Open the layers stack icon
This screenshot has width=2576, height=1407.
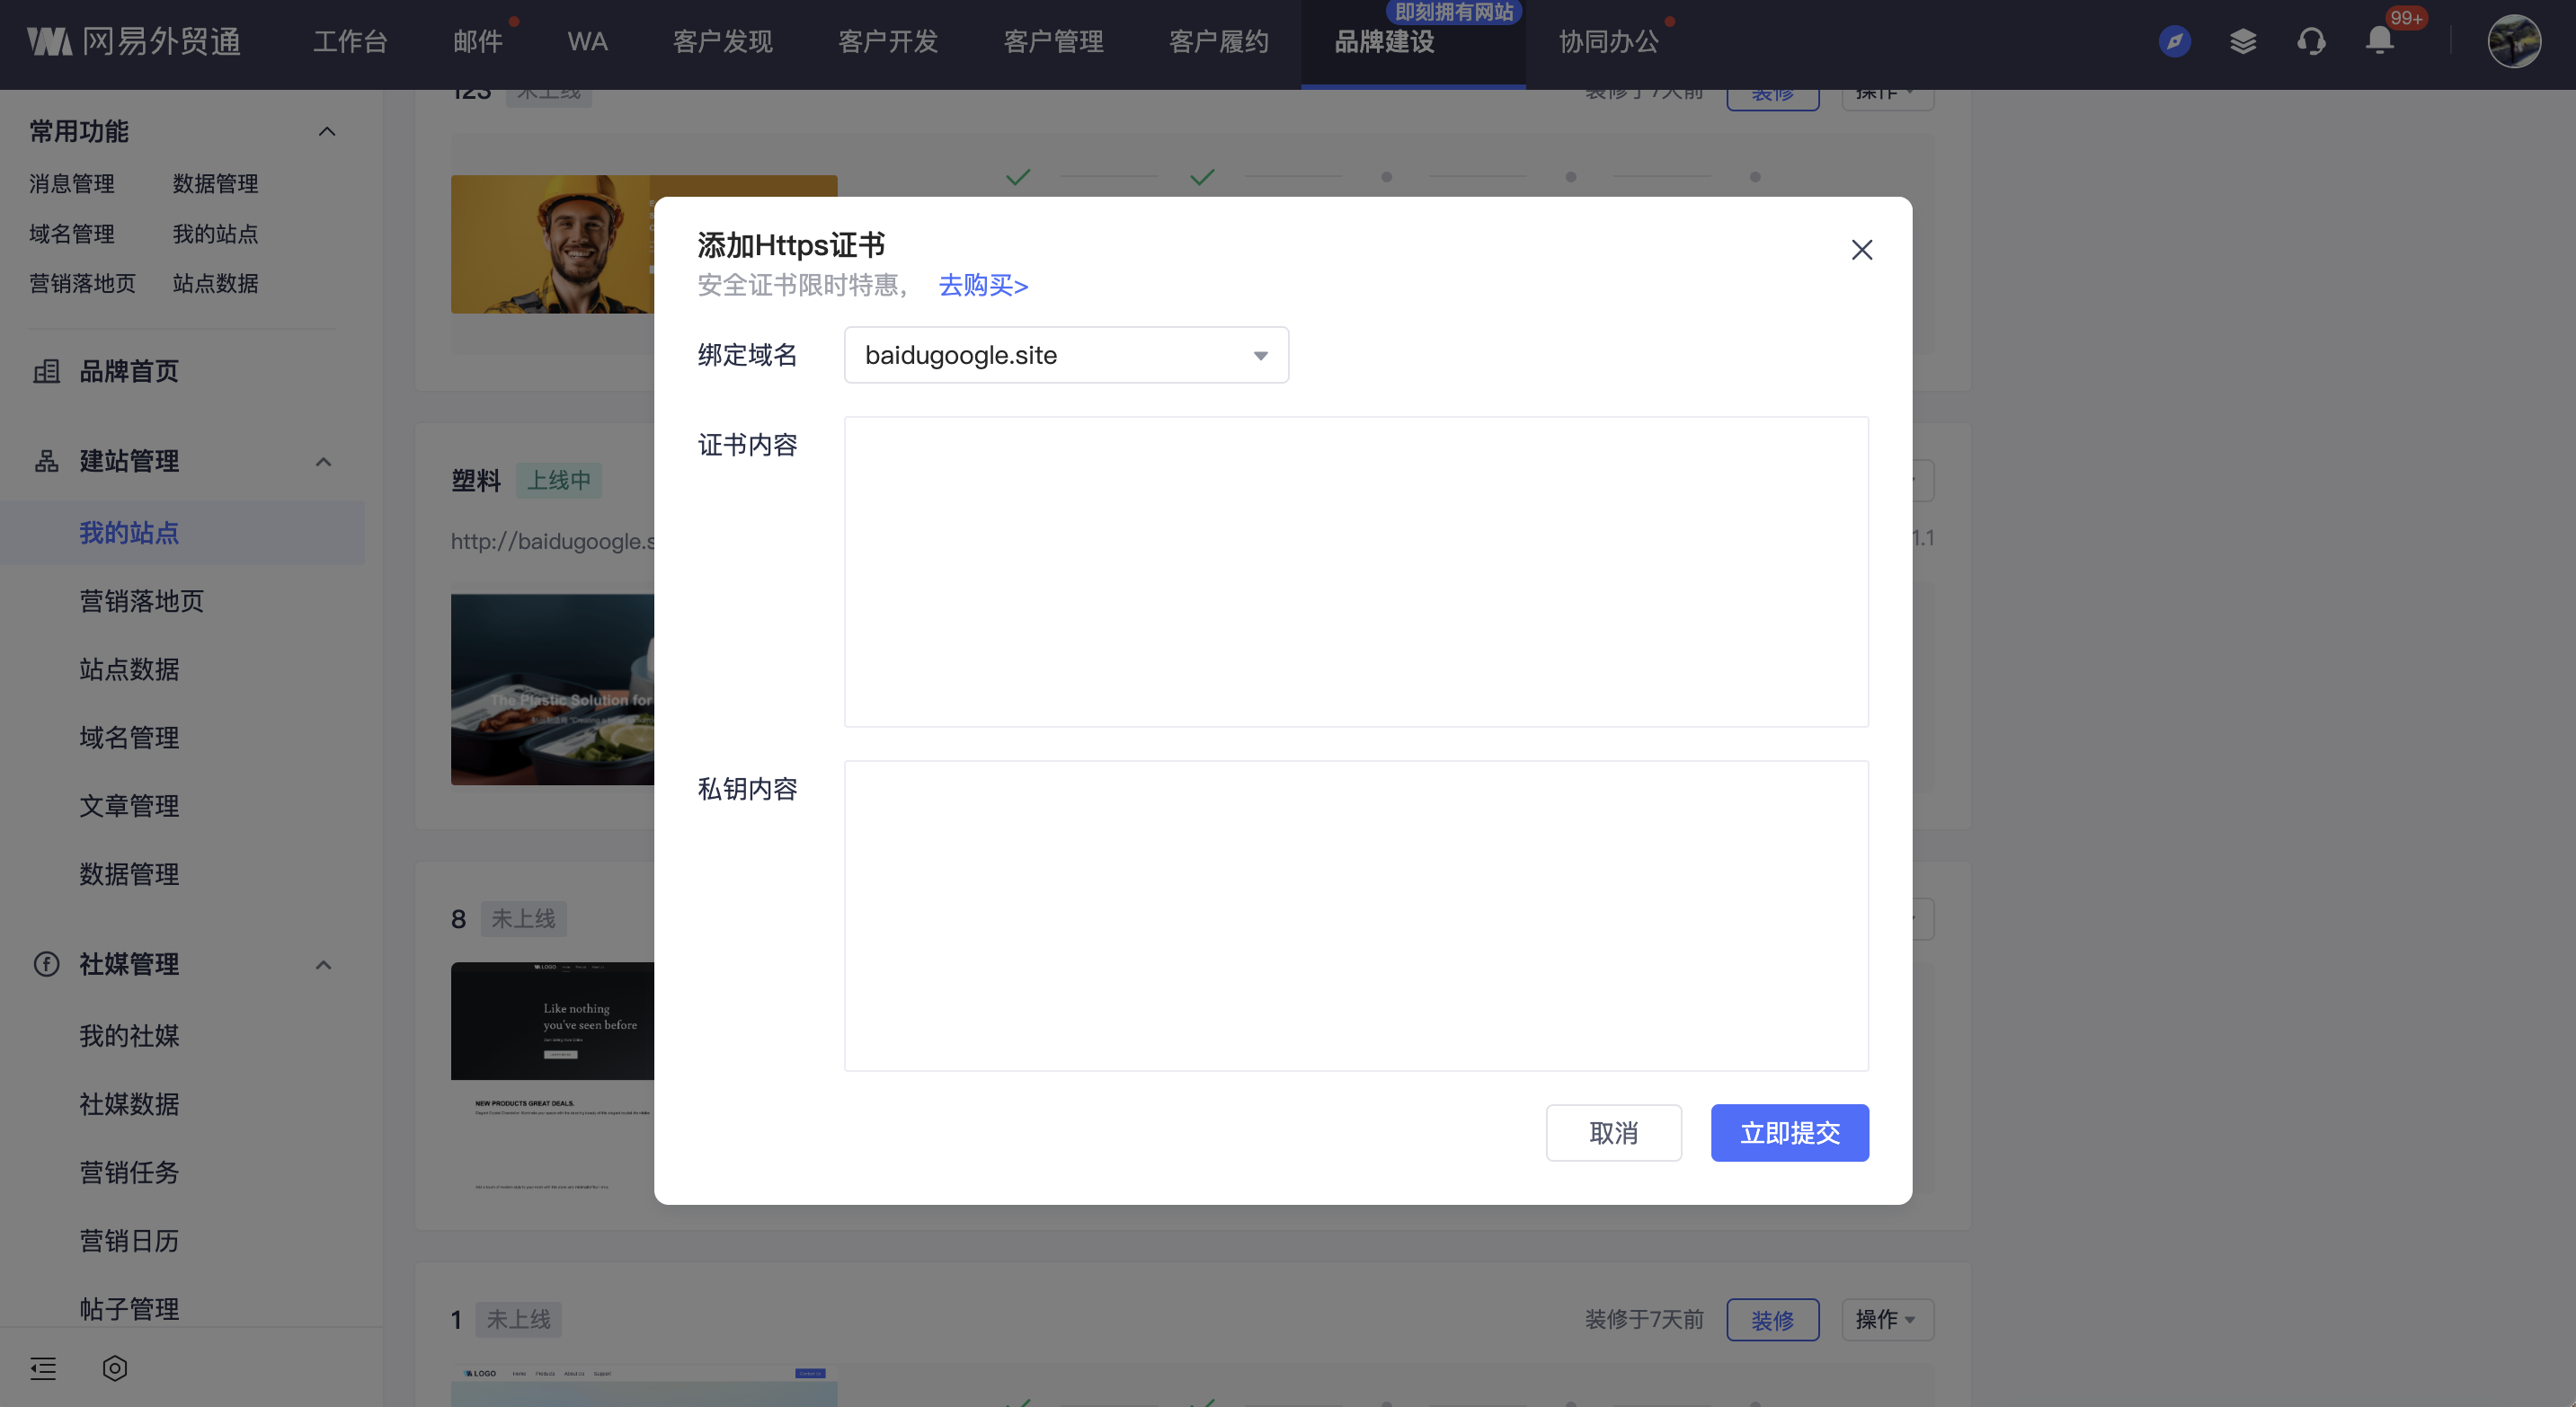tap(2243, 41)
